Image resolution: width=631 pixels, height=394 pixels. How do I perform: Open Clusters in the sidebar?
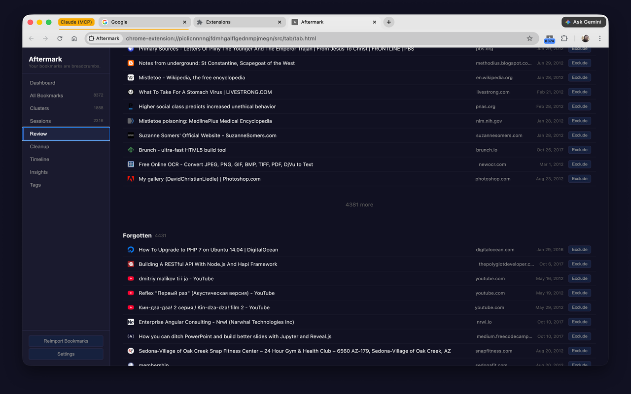pos(66,108)
